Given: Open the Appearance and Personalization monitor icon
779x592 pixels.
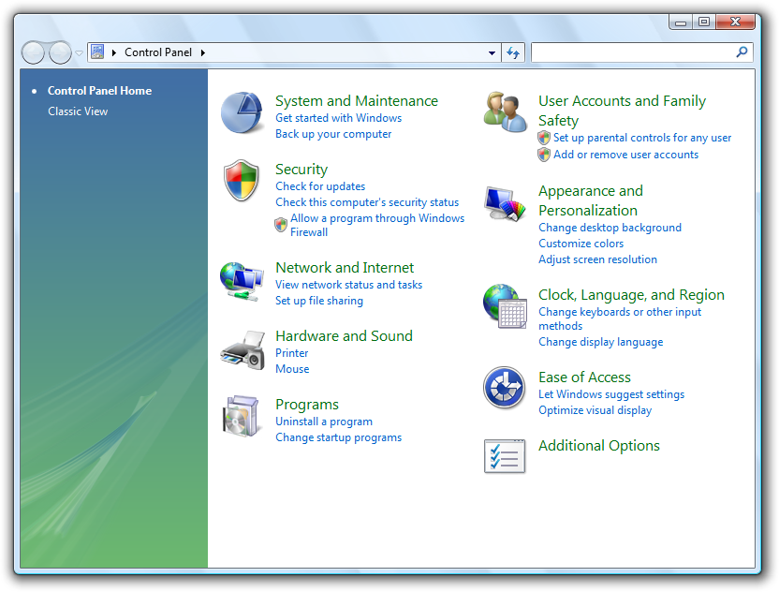Looking at the screenshot, I should pos(506,203).
